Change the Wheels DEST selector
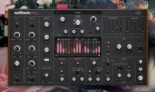155x92 pixels. coord(120,67)
